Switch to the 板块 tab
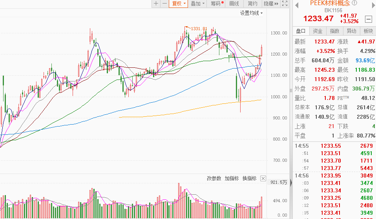 368,31
